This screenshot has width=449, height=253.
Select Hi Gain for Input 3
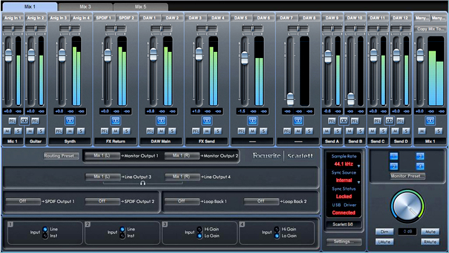[200, 229]
